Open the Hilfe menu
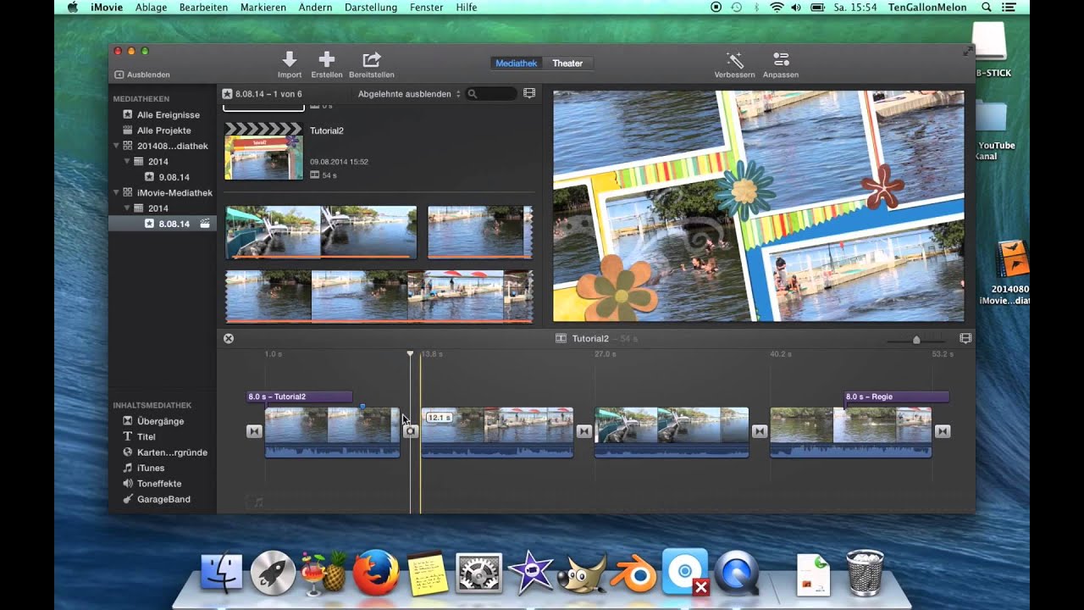The height and width of the screenshot is (610, 1084). (467, 7)
